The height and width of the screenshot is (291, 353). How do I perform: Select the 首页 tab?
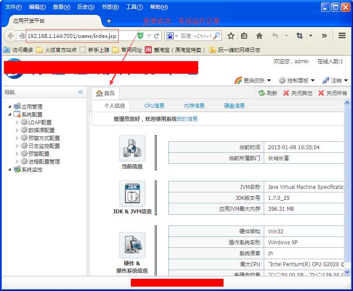click(x=105, y=93)
